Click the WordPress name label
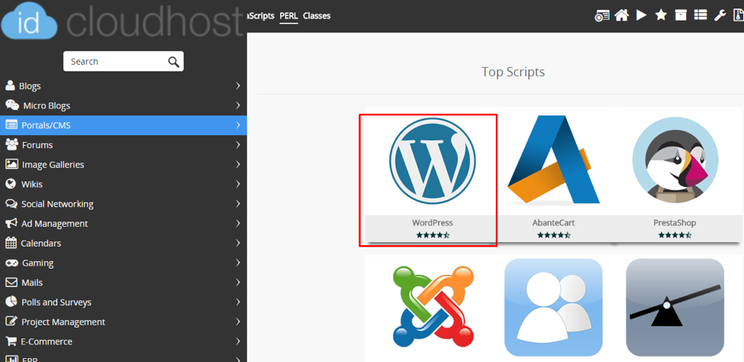744x362 pixels. pos(432,223)
